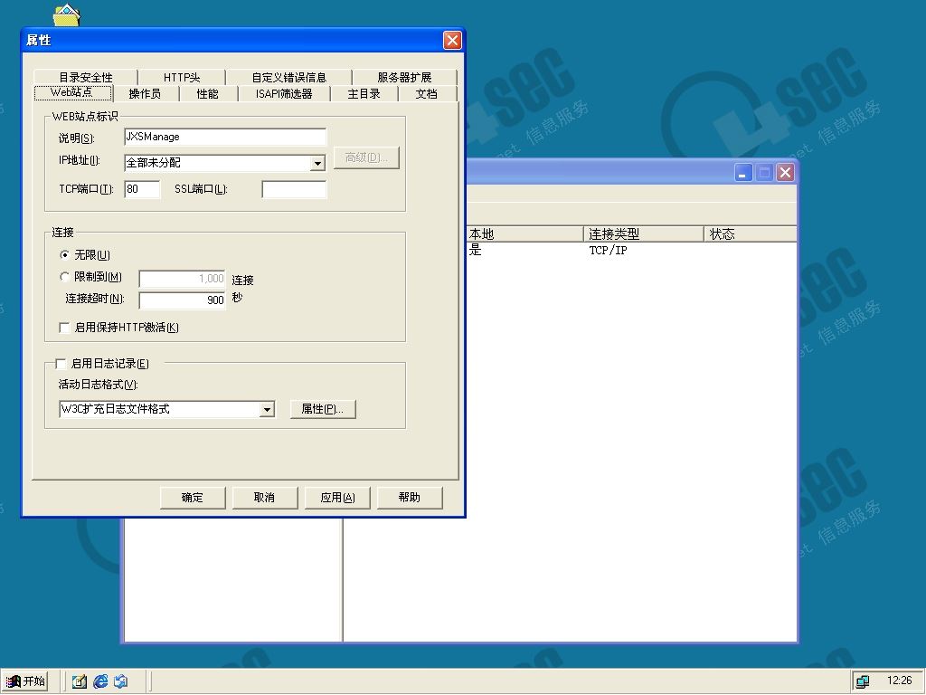Screen dimensions: 926x695
Task: Close the 属性 dialog with X
Action: pyautogui.click(x=452, y=40)
